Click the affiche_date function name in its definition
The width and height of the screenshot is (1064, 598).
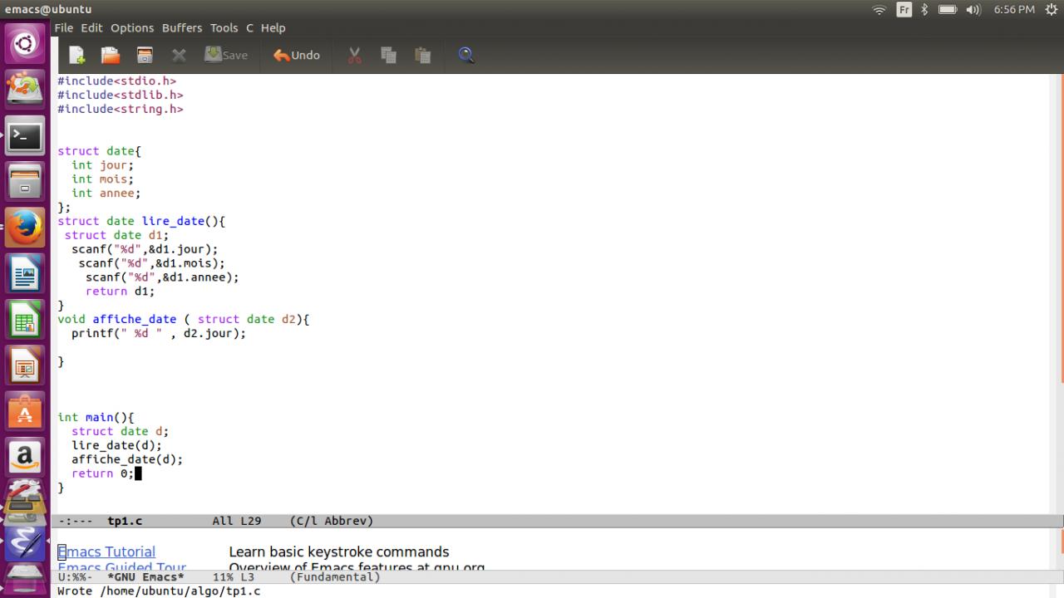tap(134, 319)
